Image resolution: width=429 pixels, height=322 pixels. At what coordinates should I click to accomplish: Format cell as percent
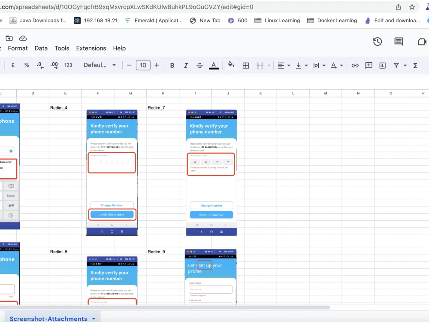click(27, 65)
